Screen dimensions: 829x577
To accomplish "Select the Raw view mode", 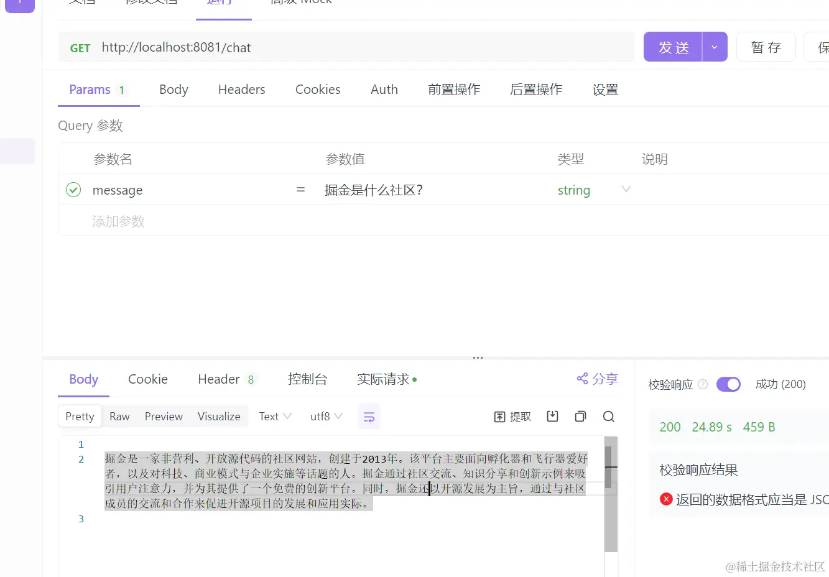I will 119,417.
